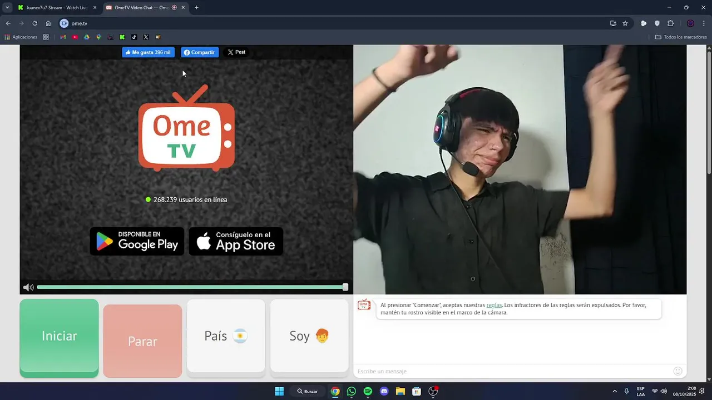
Task: Click the webcam video preview
Action: click(520, 169)
